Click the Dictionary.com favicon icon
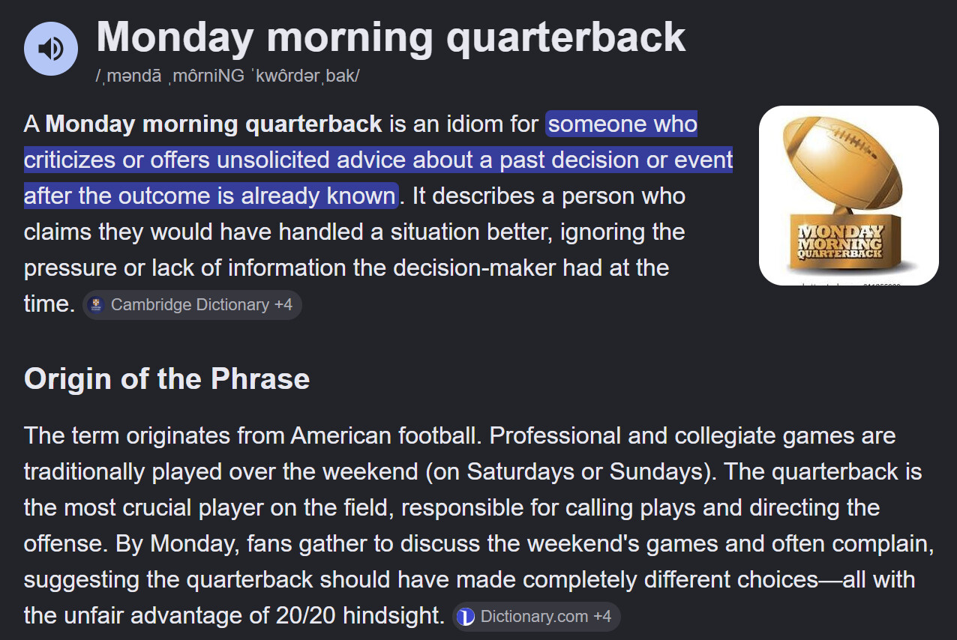The height and width of the screenshot is (640, 957). pyautogui.click(x=466, y=617)
